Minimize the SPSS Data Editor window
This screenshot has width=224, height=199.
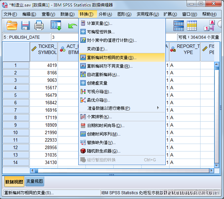[x=192, y=4]
